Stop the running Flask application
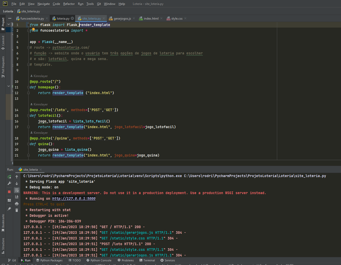This screenshot has height=265, width=341. [x=9, y=192]
